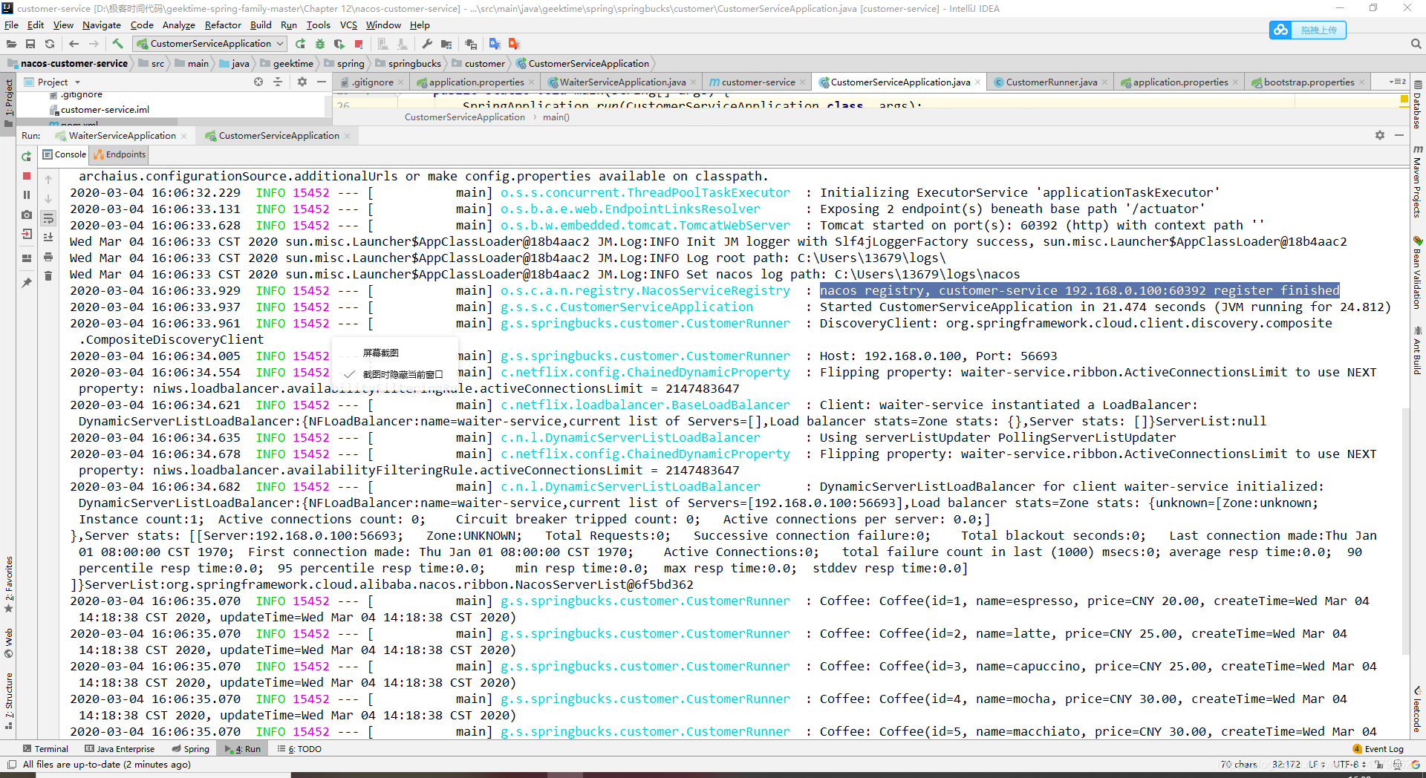Select the Console tab

pyautogui.click(x=65, y=154)
